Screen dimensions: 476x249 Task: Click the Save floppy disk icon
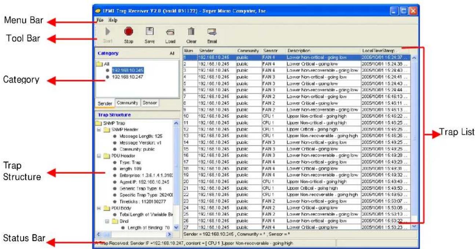[150, 32]
